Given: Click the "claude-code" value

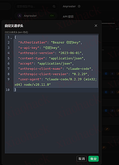Looking at the screenshot, I should point(79,69).
